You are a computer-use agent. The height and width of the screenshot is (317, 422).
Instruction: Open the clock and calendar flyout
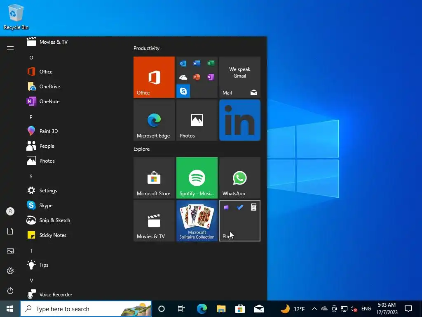click(387, 309)
